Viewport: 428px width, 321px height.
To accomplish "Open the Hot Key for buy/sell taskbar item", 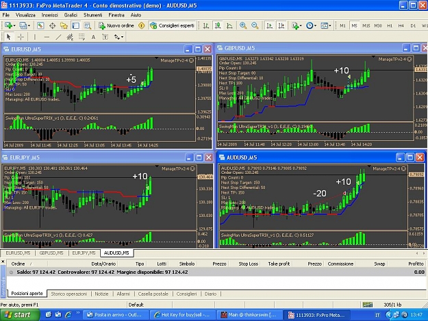I will (182, 315).
